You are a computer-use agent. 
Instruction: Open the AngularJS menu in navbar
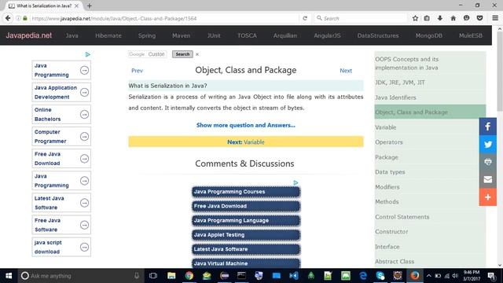tap(327, 35)
